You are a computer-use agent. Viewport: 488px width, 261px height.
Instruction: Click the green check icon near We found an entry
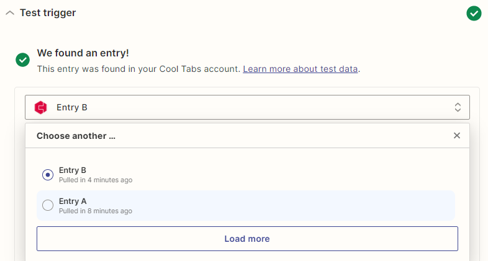(23, 60)
